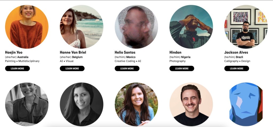Open Haejin Yoo's orange-background profile photo
273x127 pixels.
[x=27, y=27]
